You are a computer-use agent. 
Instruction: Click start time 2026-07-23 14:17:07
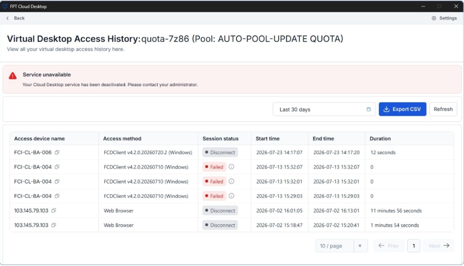tap(280, 152)
